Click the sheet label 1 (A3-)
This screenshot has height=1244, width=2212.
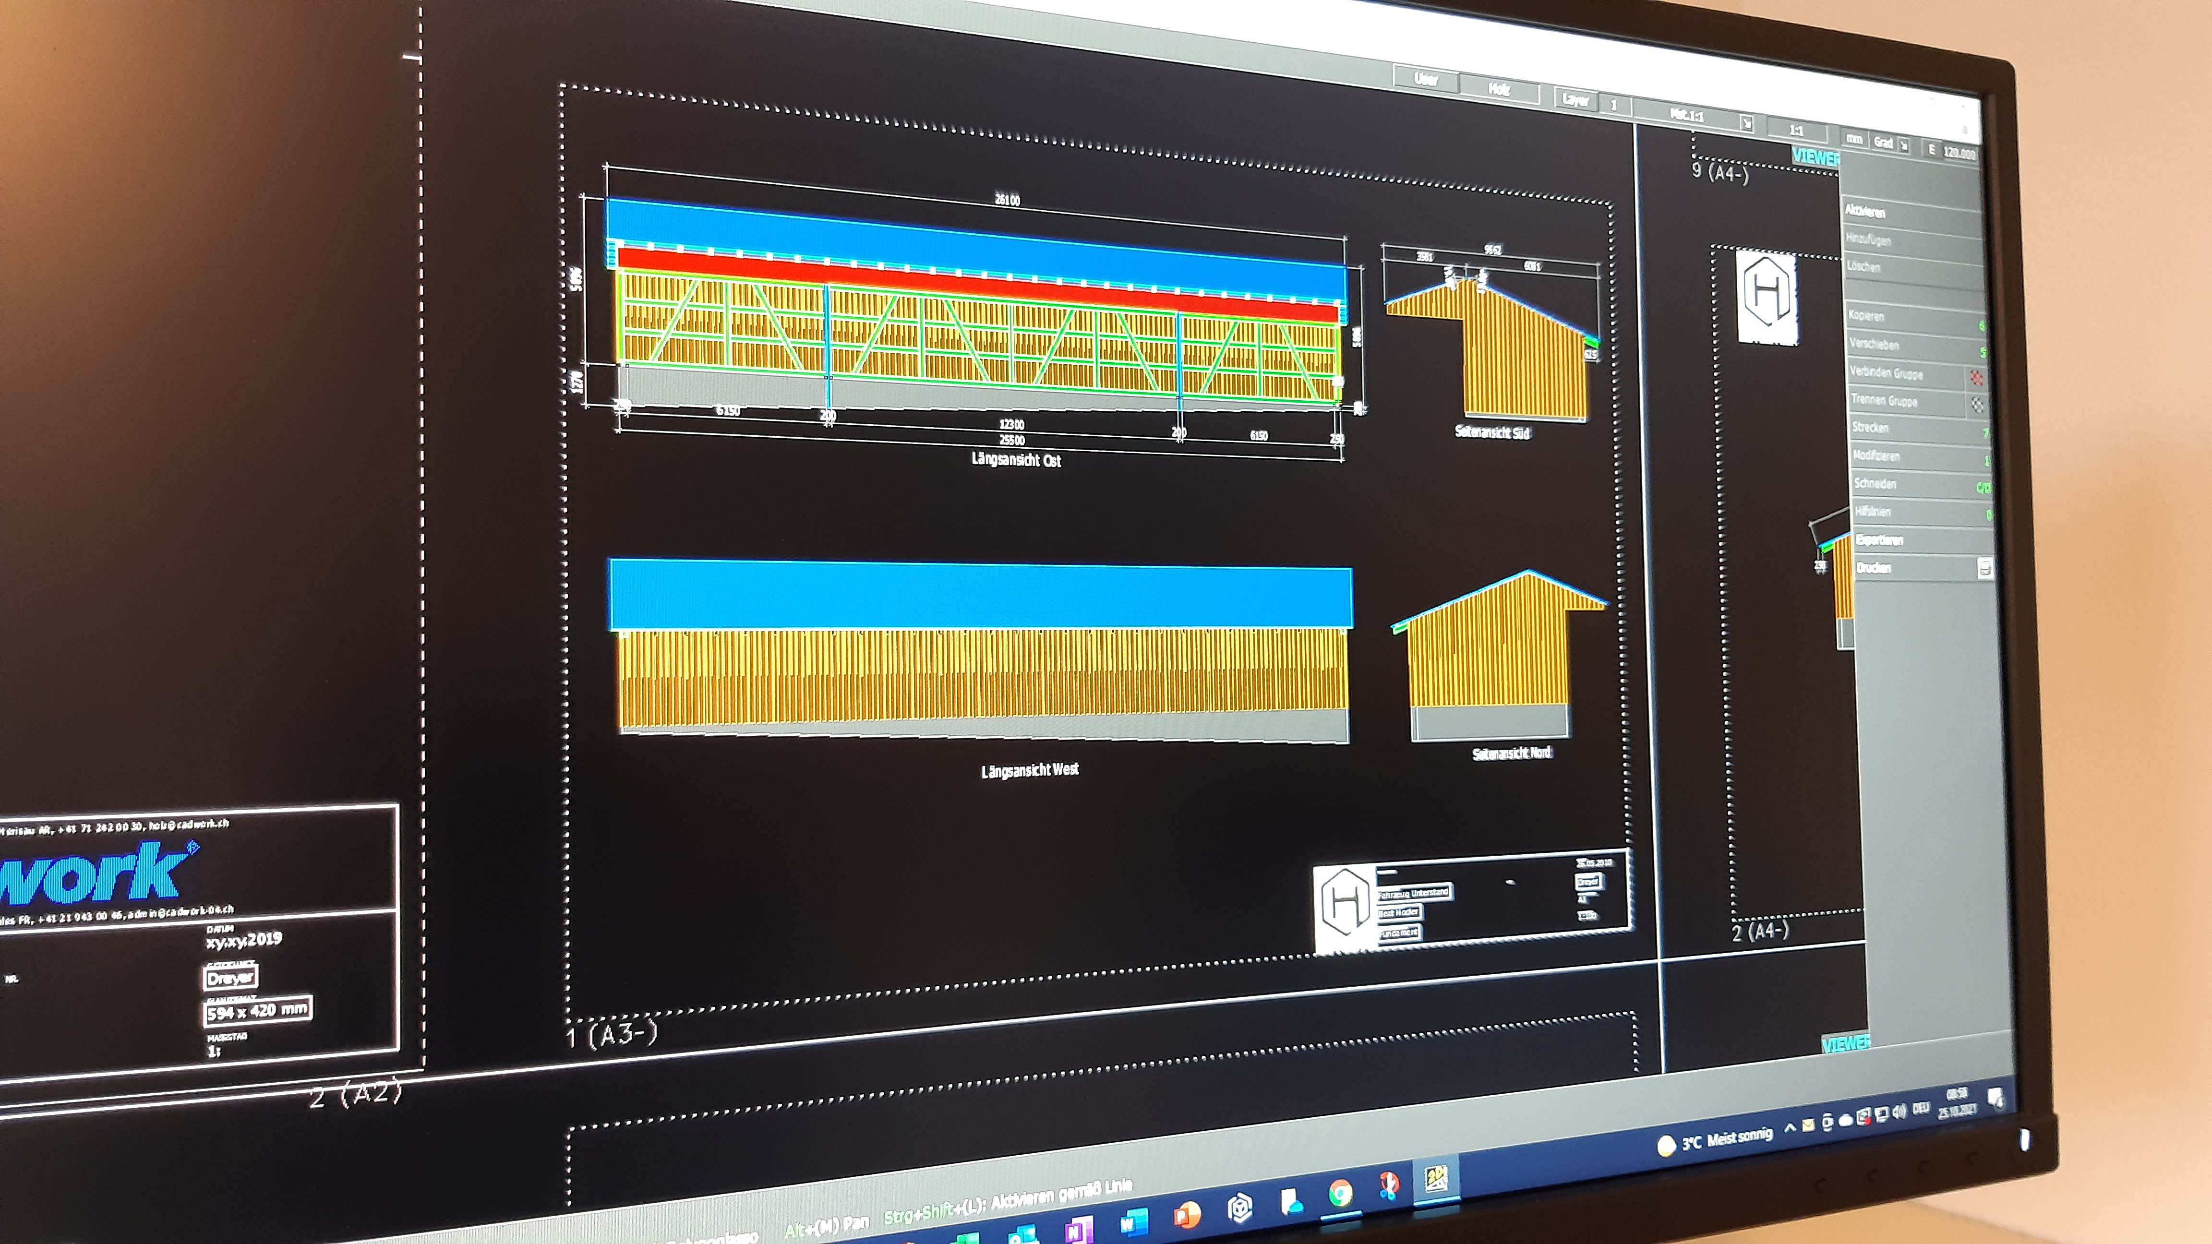pyautogui.click(x=612, y=1034)
